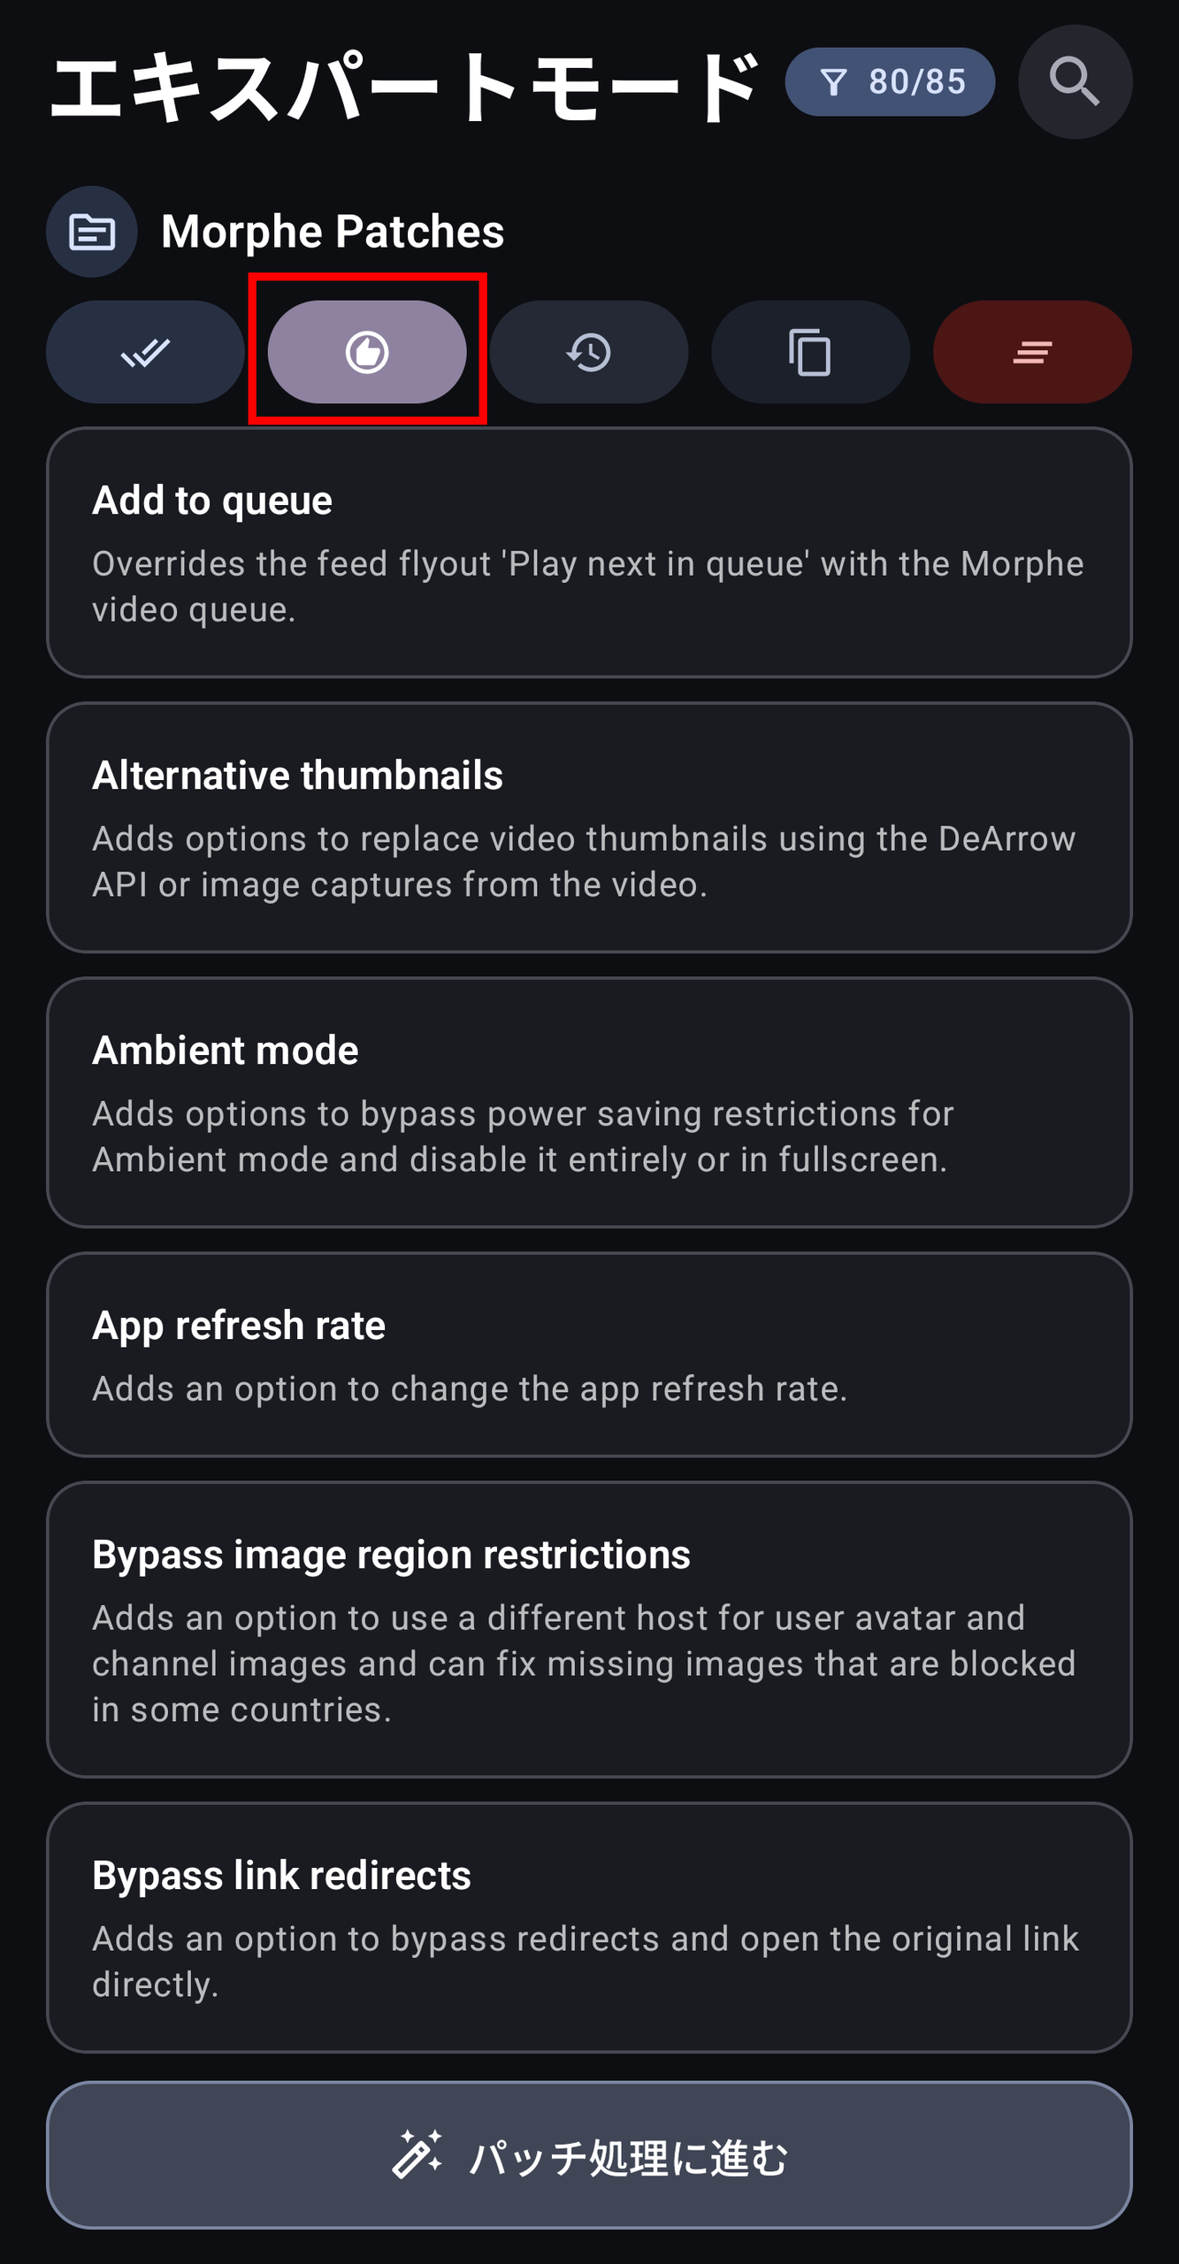Toggle Bypass image region restrictions patch
The image size is (1179, 2264).
point(589,1630)
